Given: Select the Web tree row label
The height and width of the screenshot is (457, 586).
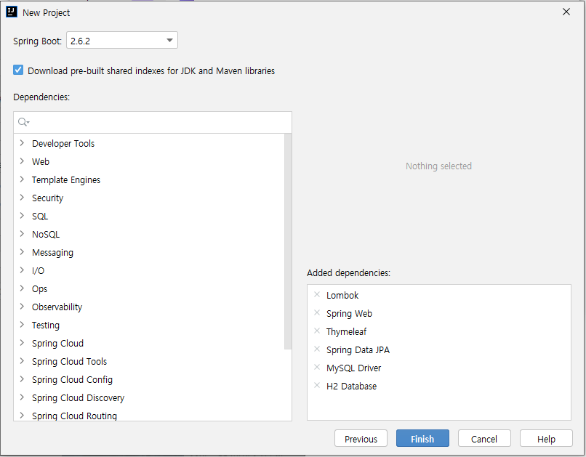Looking at the screenshot, I should pos(41,162).
